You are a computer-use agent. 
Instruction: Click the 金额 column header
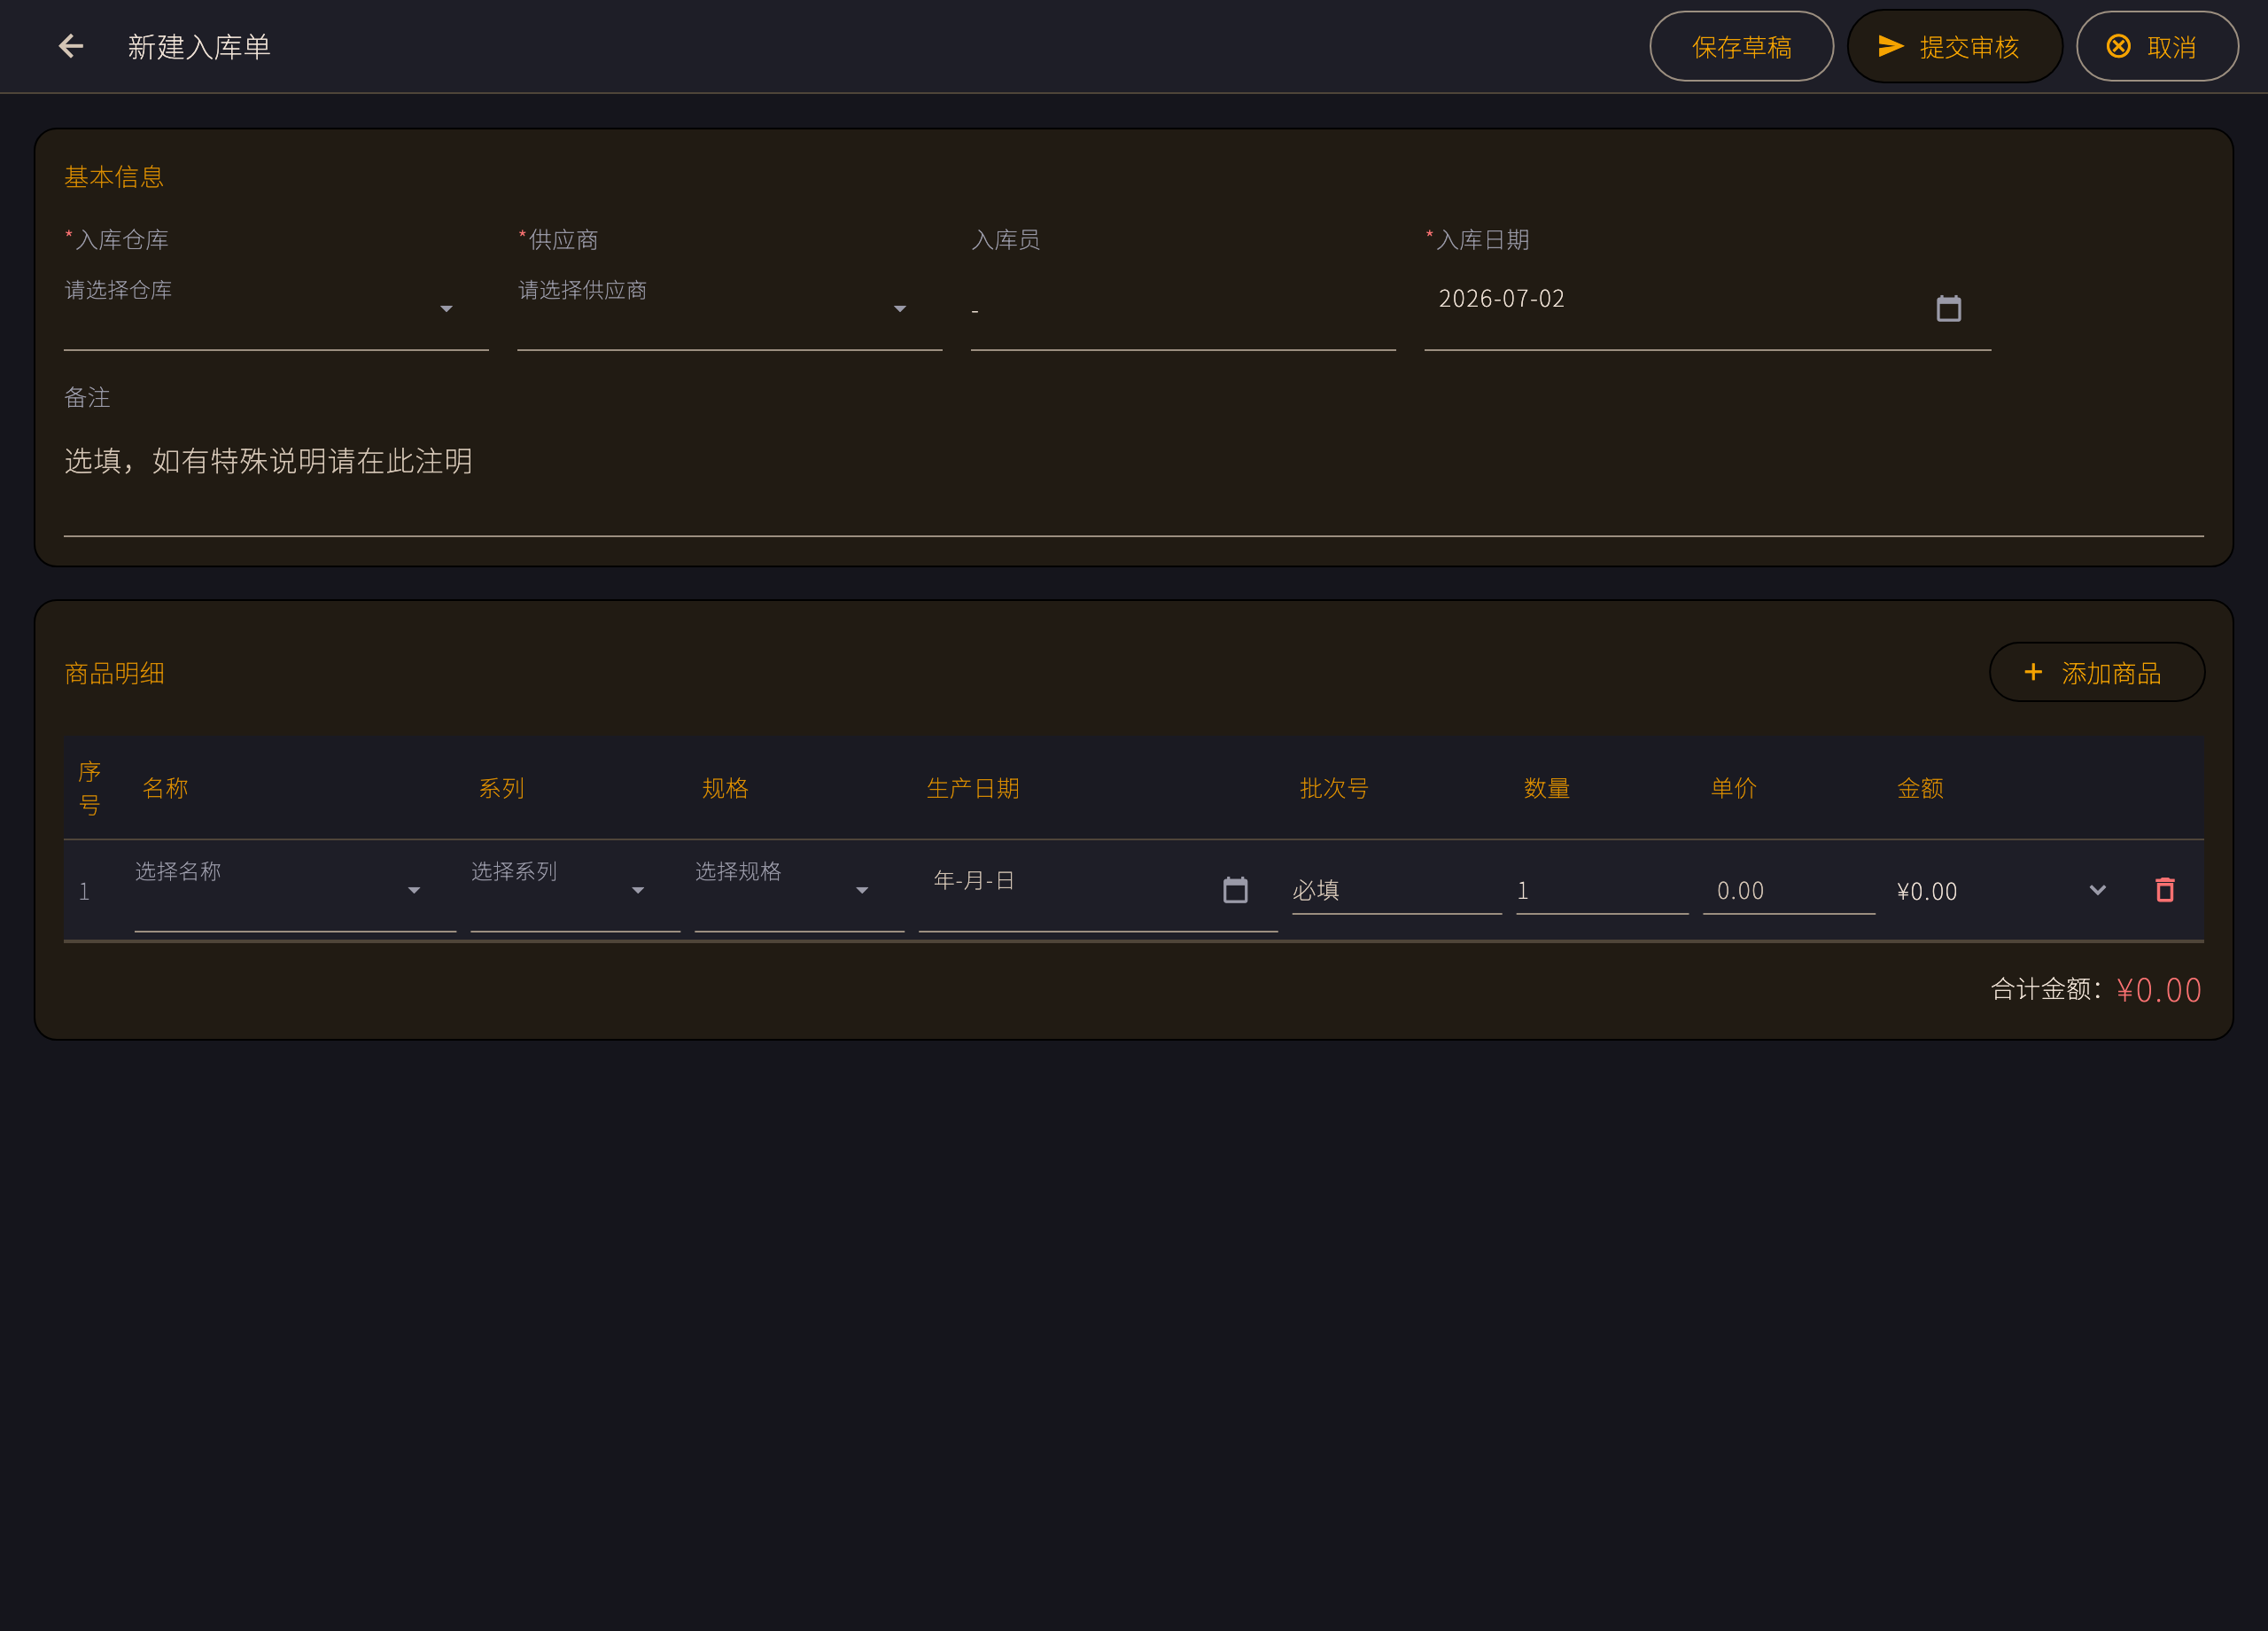(x=1920, y=789)
